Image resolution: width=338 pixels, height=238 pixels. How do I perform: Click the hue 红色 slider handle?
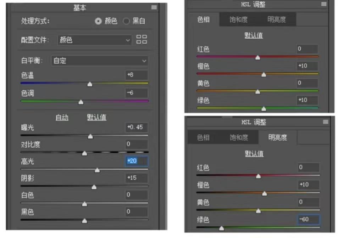tap(257, 57)
